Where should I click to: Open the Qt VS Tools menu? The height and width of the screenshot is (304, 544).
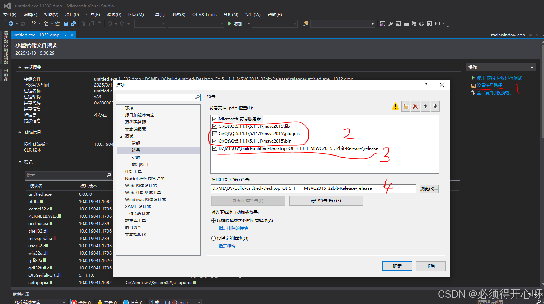[204, 15]
